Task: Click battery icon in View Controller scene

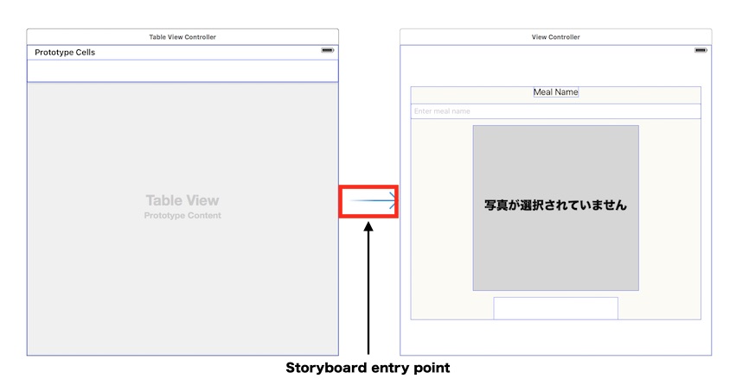Action: coord(701,50)
